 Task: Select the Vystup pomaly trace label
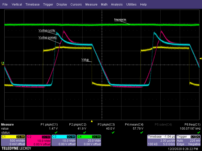click(x=48, y=37)
